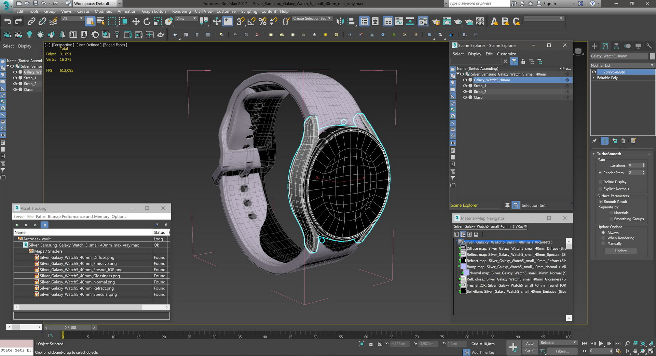The image size is (656, 356).
Task: Choose the Select and Uniform Scale tool
Action: (x=158, y=22)
